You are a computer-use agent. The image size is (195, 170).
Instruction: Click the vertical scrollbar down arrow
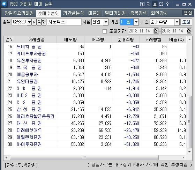189,151
